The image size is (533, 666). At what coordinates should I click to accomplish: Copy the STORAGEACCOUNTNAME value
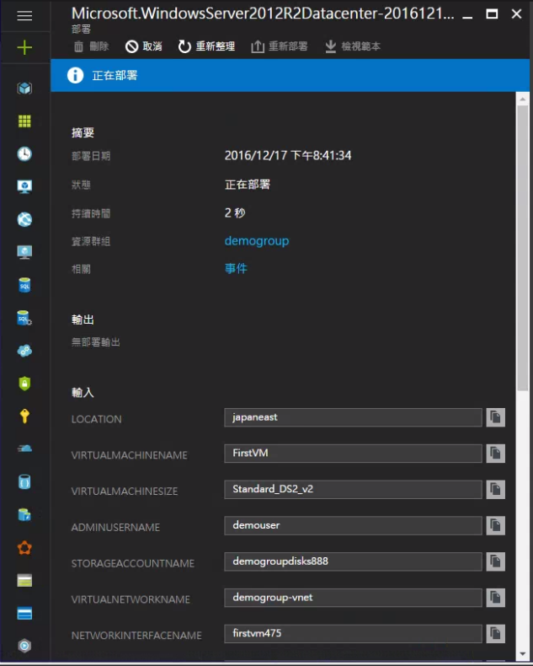point(495,561)
